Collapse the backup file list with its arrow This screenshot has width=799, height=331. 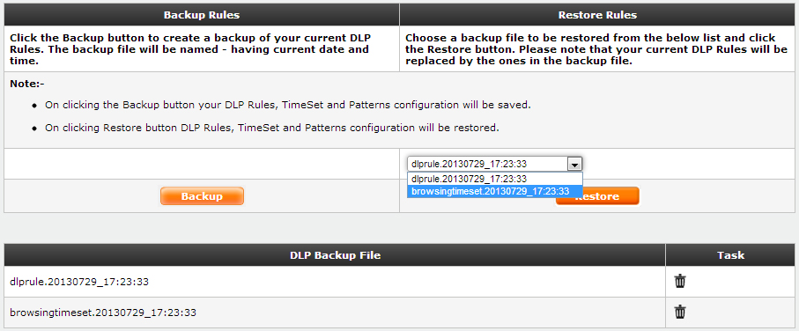pyautogui.click(x=574, y=164)
